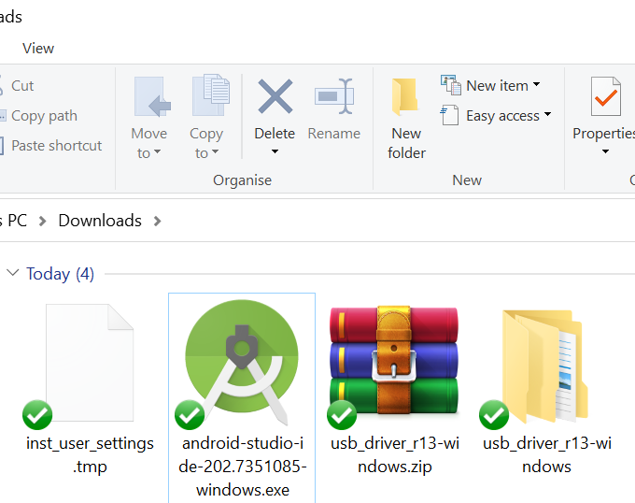Click the Rename icon

tap(334, 96)
